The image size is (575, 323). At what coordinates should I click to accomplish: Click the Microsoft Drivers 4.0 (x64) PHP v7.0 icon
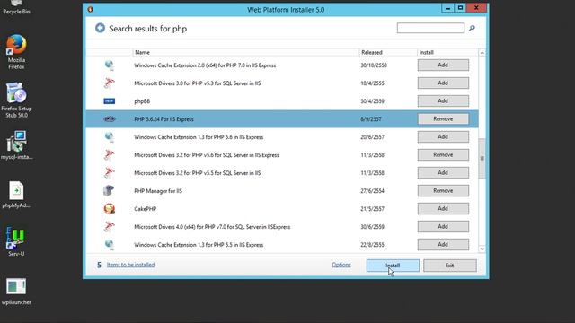tap(110, 227)
